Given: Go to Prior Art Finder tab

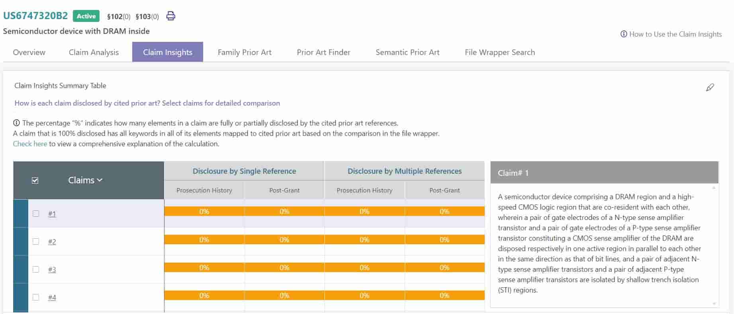Looking at the screenshot, I should coord(323,52).
